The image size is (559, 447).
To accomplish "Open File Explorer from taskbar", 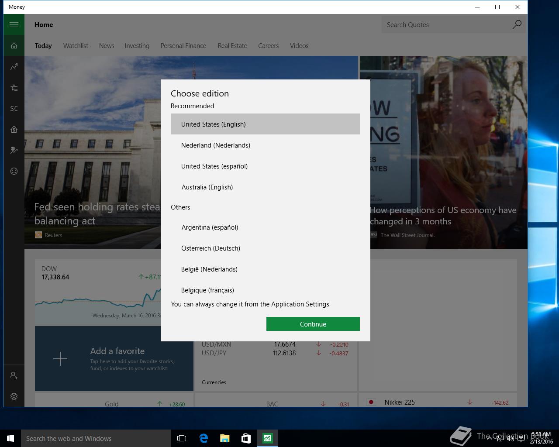I will [x=224, y=438].
